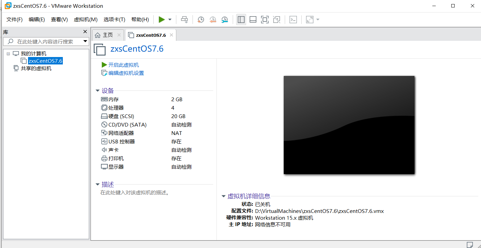Collapse the 设备 section
481x248 pixels.
click(x=98, y=91)
